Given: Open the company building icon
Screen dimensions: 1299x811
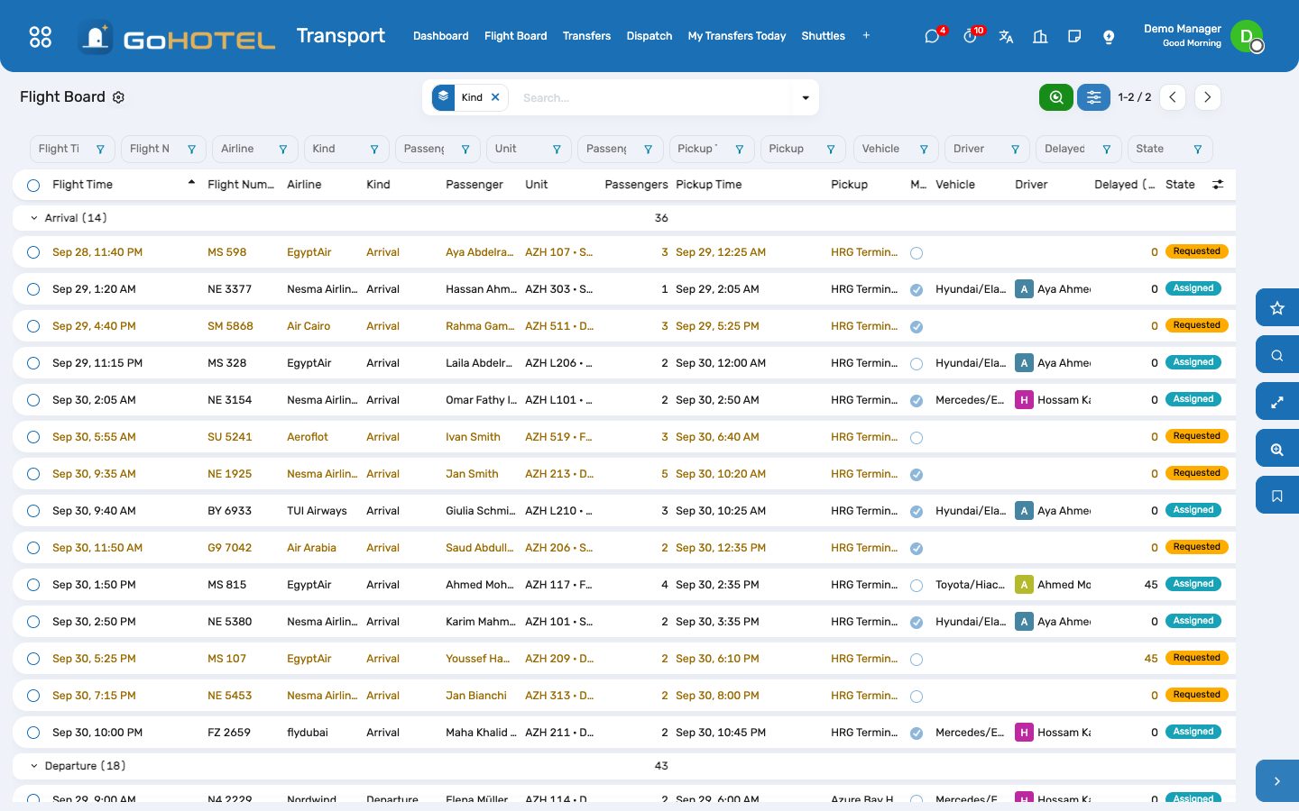Looking at the screenshot, I should pos(1040,36).
